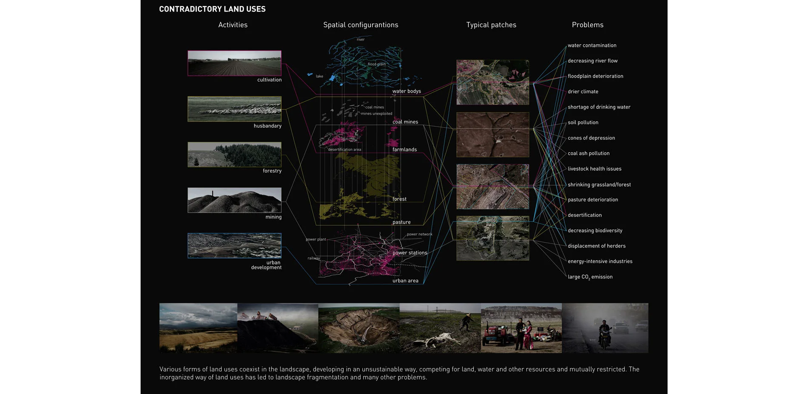Click 'large CO2 emission' problem label
The width and height of the screenshot is (808, 394).
[x=590, y=277]
